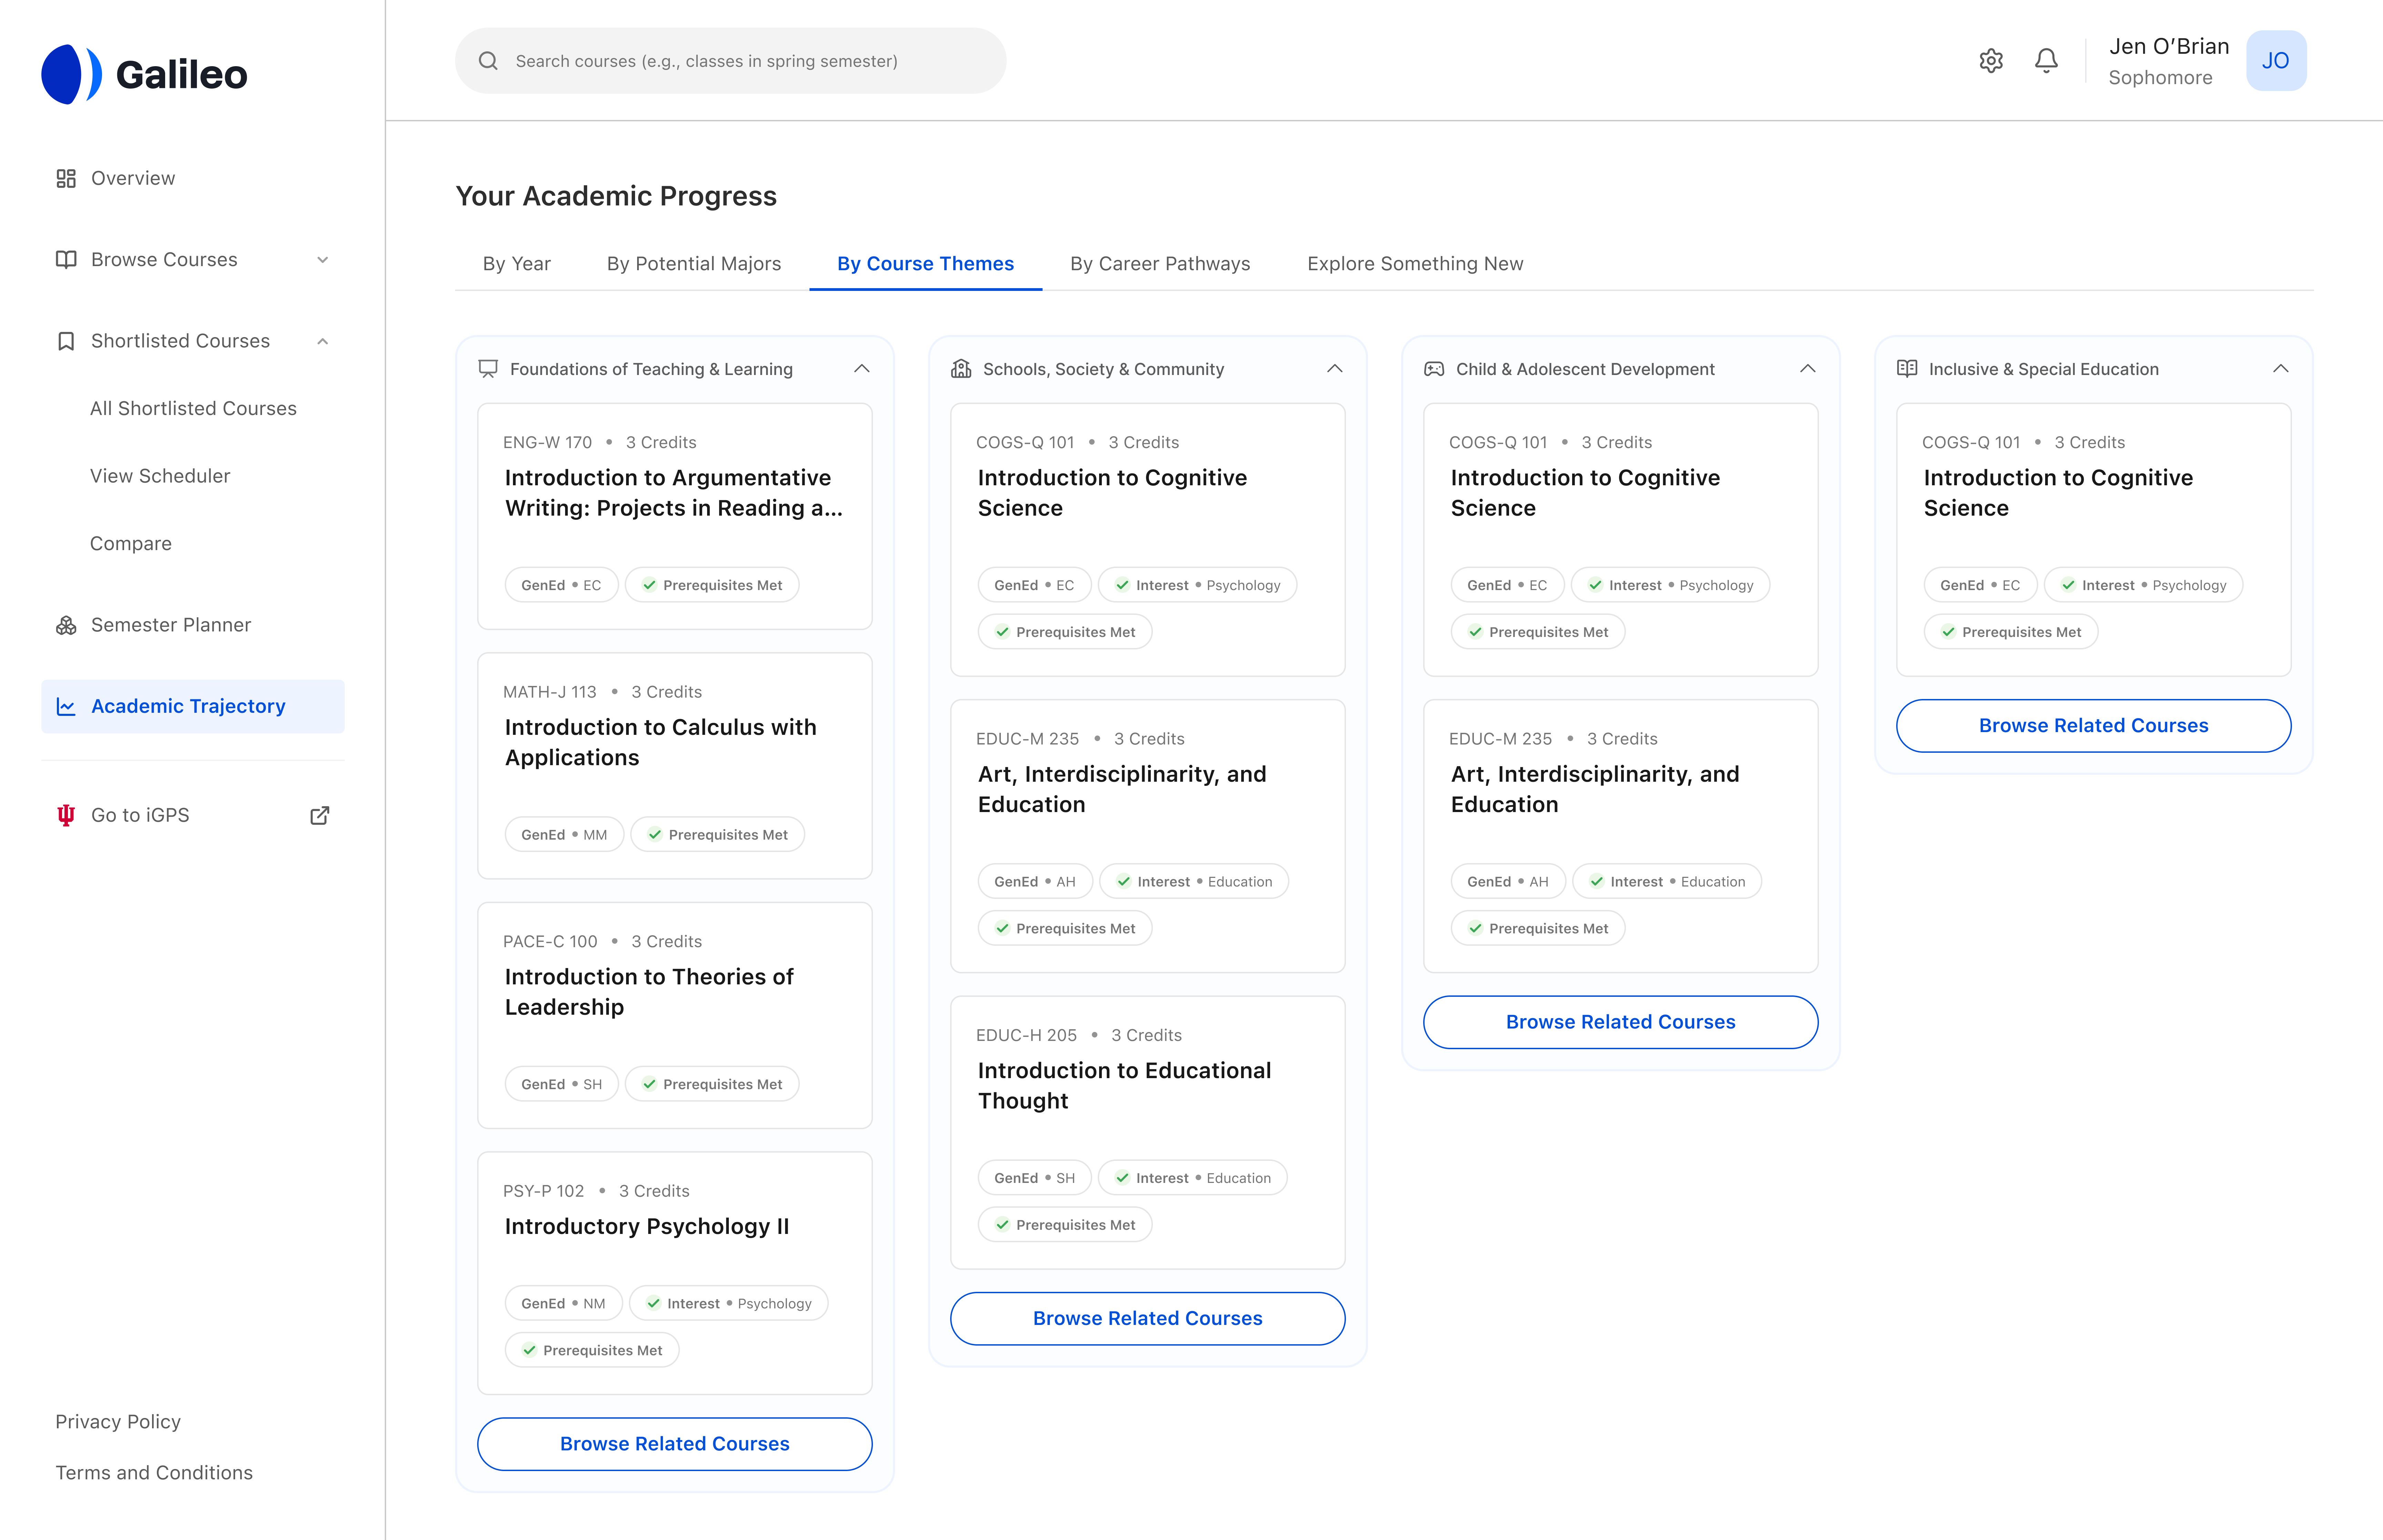Click the Browse Courses book icon
The height and width of the screenshot is (1540, 2383).
click(66, 260)
